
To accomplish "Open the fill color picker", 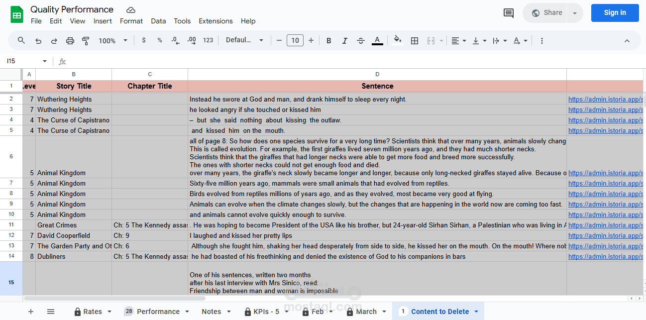I will click(397, 41).
